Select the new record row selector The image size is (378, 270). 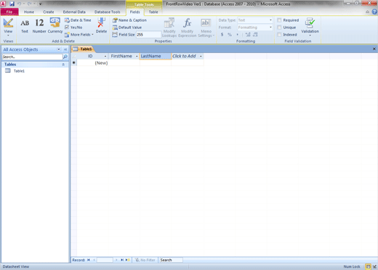tap(74, 63)
